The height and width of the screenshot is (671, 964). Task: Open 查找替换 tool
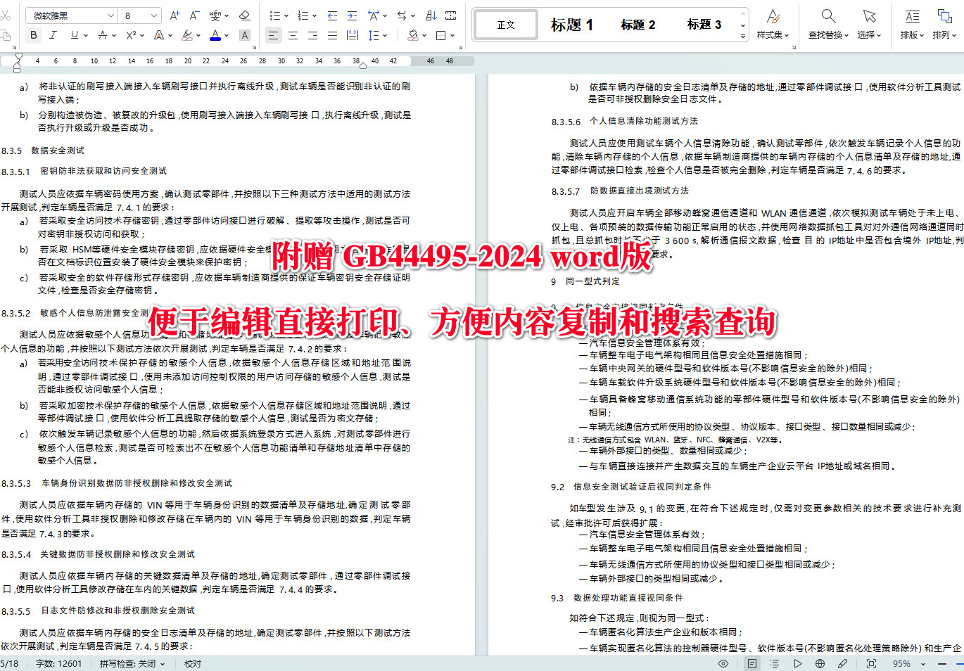point(828,24)
